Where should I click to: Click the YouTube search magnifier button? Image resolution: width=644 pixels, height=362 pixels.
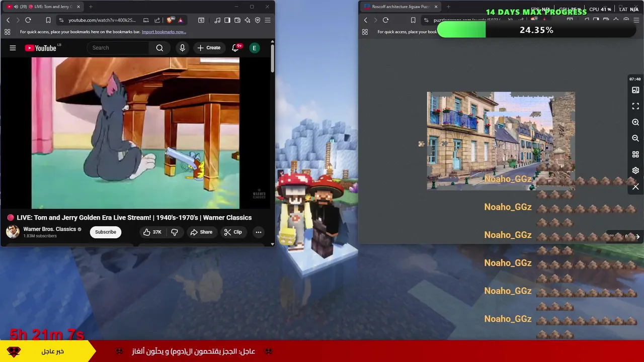pyautogui.click(x=159, y=48)
